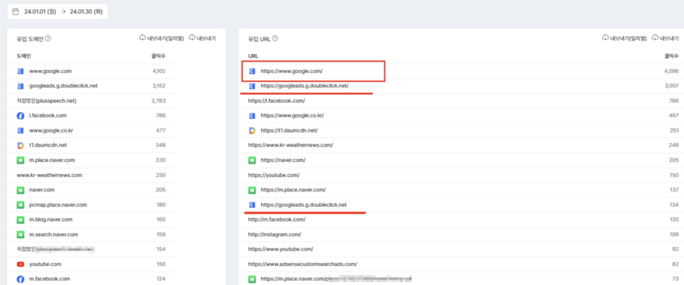
Task: Click the Naver icon beside m.place.naver.com domain
Action: point(20,160)
